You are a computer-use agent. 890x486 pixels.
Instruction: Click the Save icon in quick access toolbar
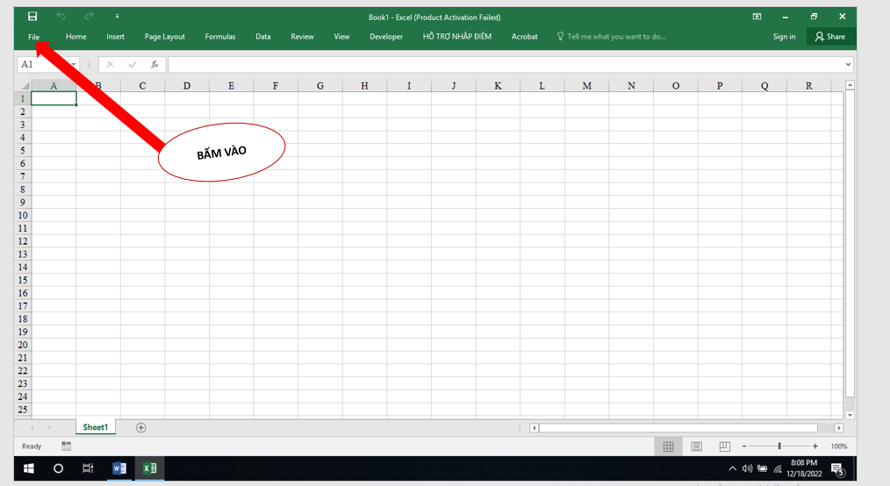(32, 17)
